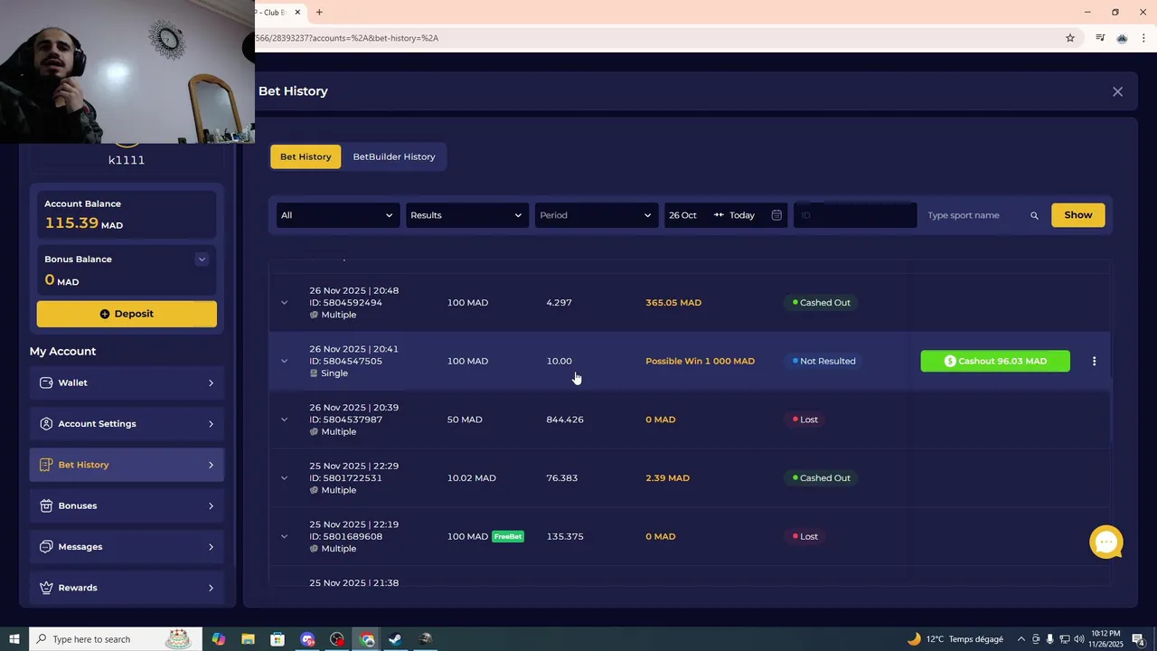Open Account Settings menu item
Screen dimensions: 1157x651
pyautogui.click(x=127, y=424)
